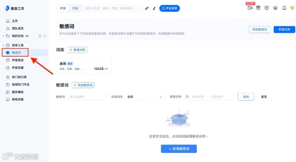
Task: Focus the voice search input field
Action: 113,8
